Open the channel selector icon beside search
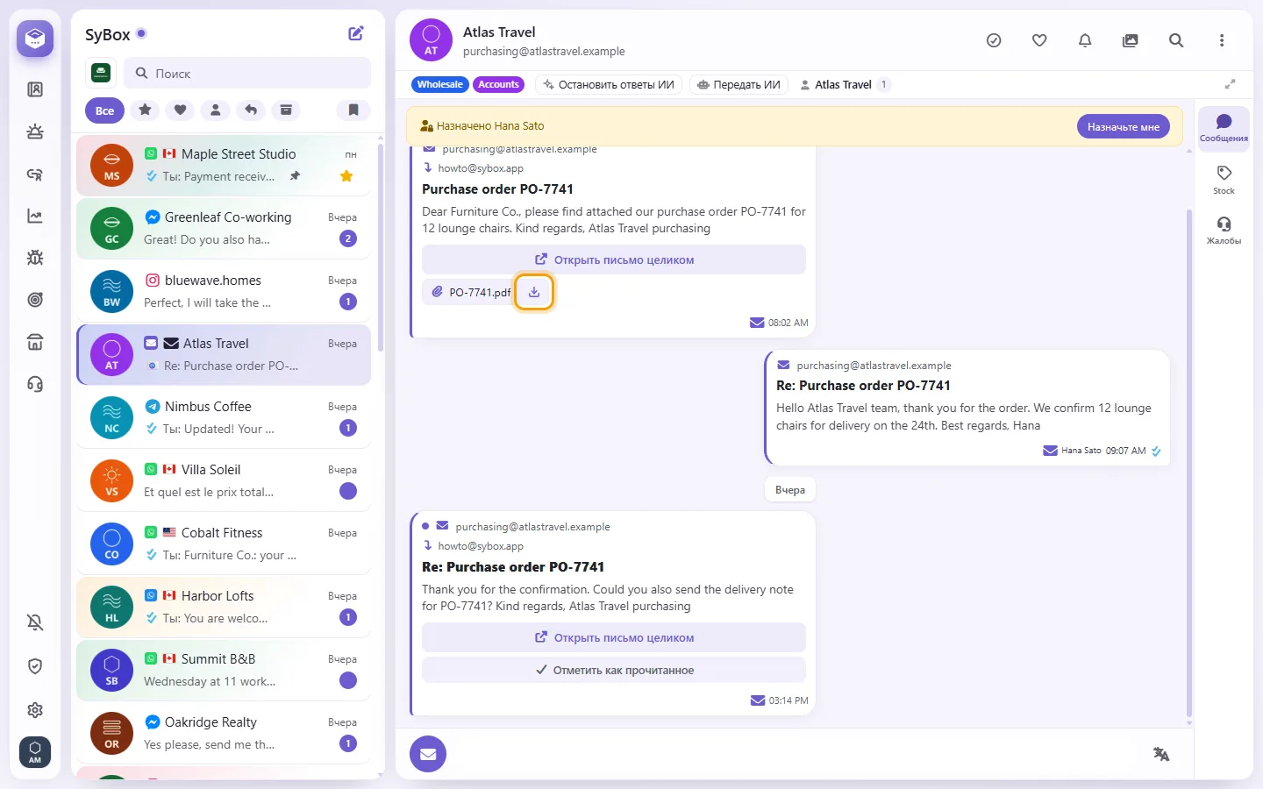This screenshot has width=1263, height=789. click(x=101, y=73)
